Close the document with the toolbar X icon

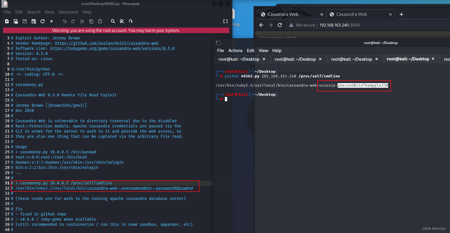[x=51, y=21]
